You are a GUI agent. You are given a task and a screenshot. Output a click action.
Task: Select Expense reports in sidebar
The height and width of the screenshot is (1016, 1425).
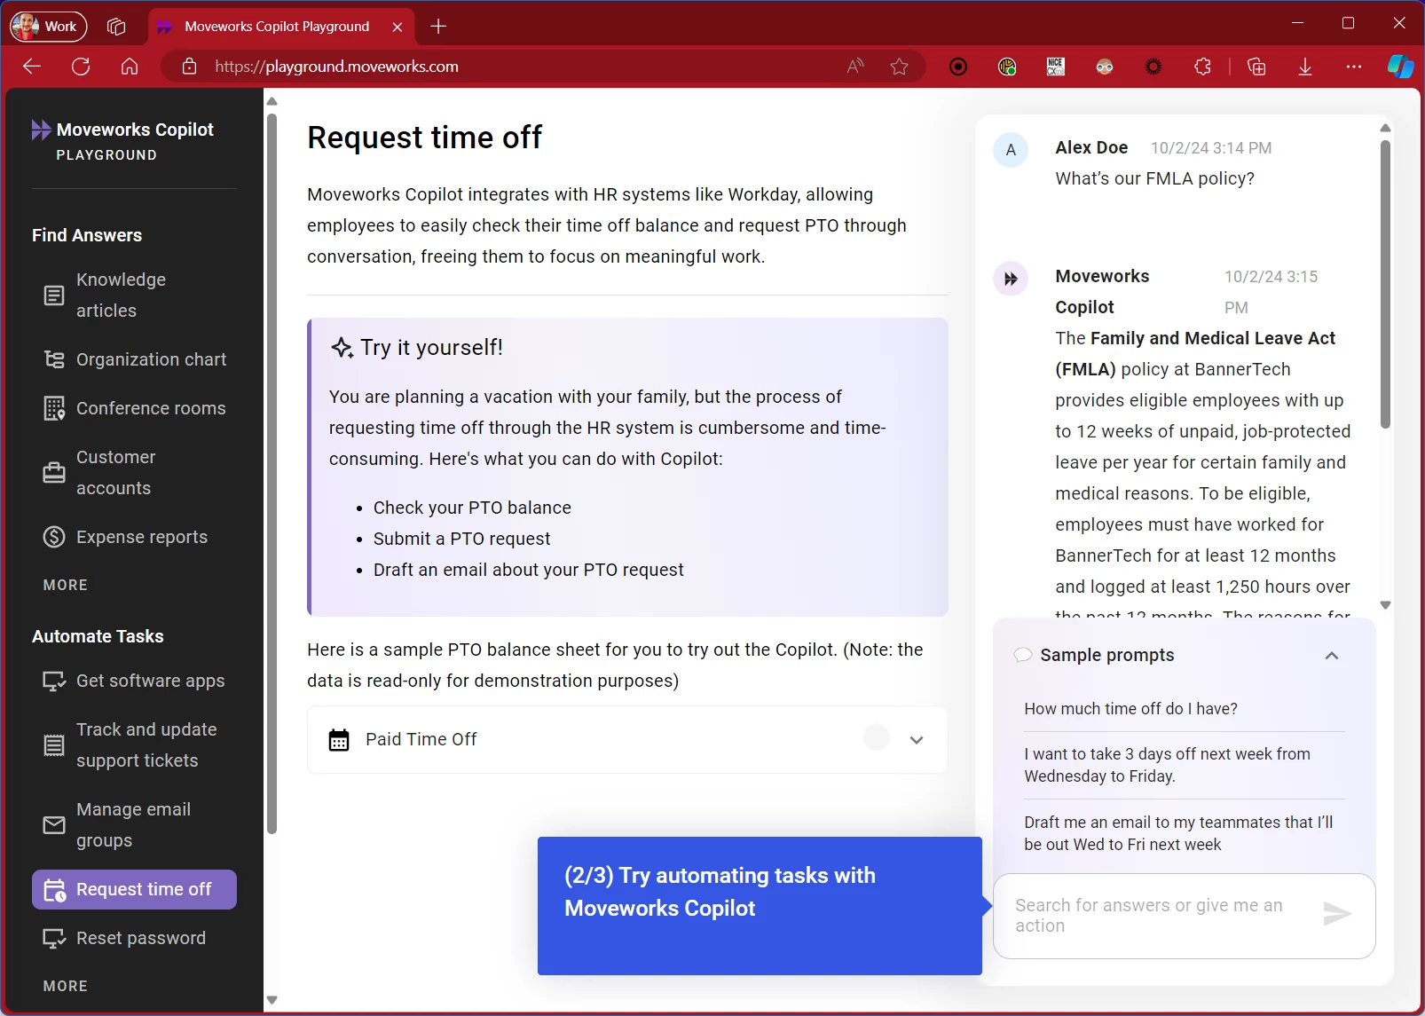click(134, 537)
